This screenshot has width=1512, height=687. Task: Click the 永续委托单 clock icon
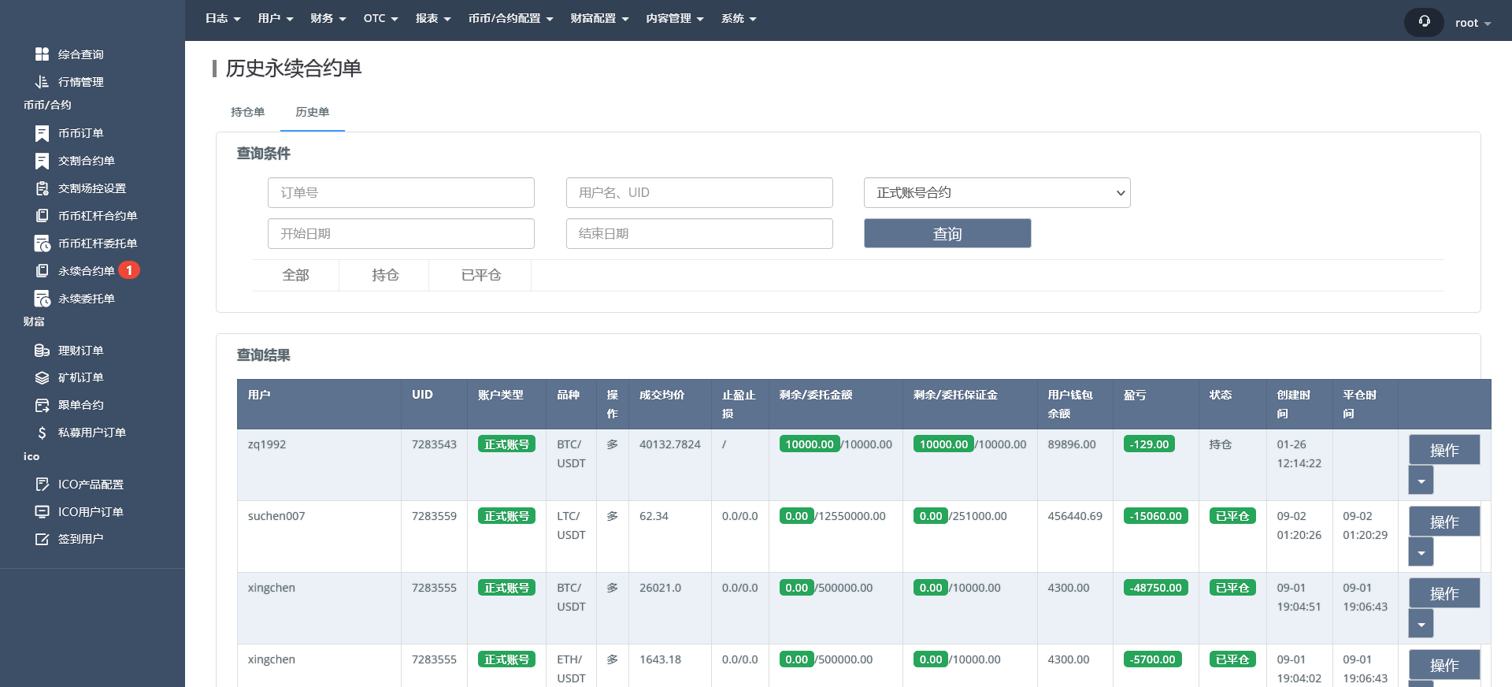[x=42, y=299]
